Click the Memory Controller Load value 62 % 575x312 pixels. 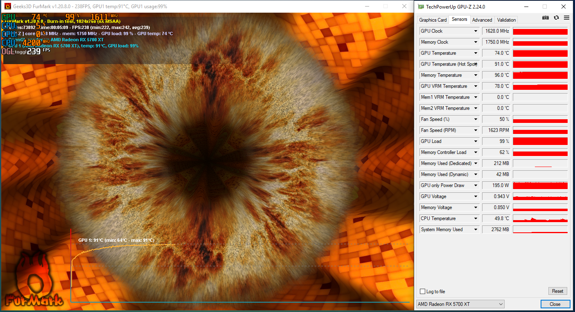click(496, 152)
